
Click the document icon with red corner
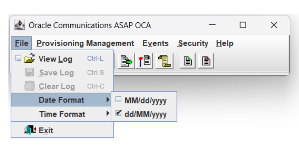pyautogui.click(x=206, y=61)
